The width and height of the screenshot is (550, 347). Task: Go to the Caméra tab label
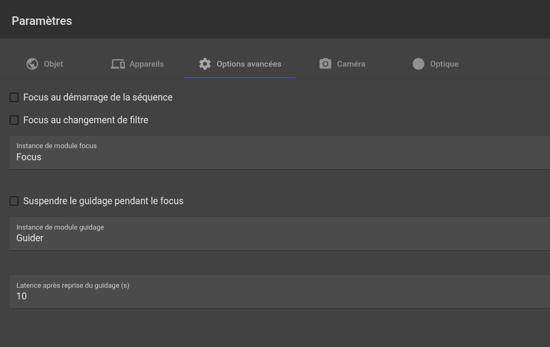(351, 64)
